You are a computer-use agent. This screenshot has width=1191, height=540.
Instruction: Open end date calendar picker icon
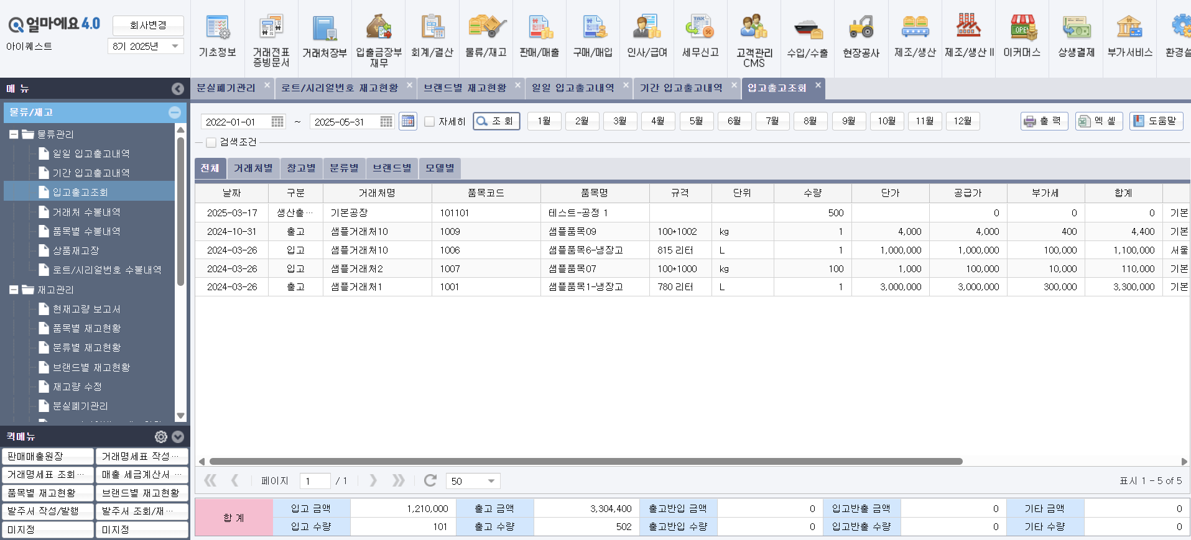pos(386,122)
